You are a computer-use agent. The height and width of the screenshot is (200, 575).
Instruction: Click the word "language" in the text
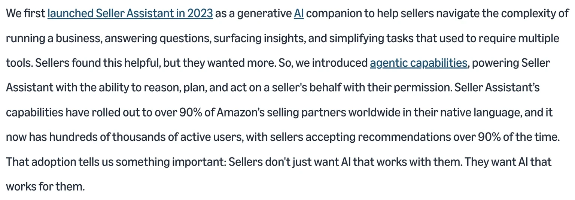point(497,113)
